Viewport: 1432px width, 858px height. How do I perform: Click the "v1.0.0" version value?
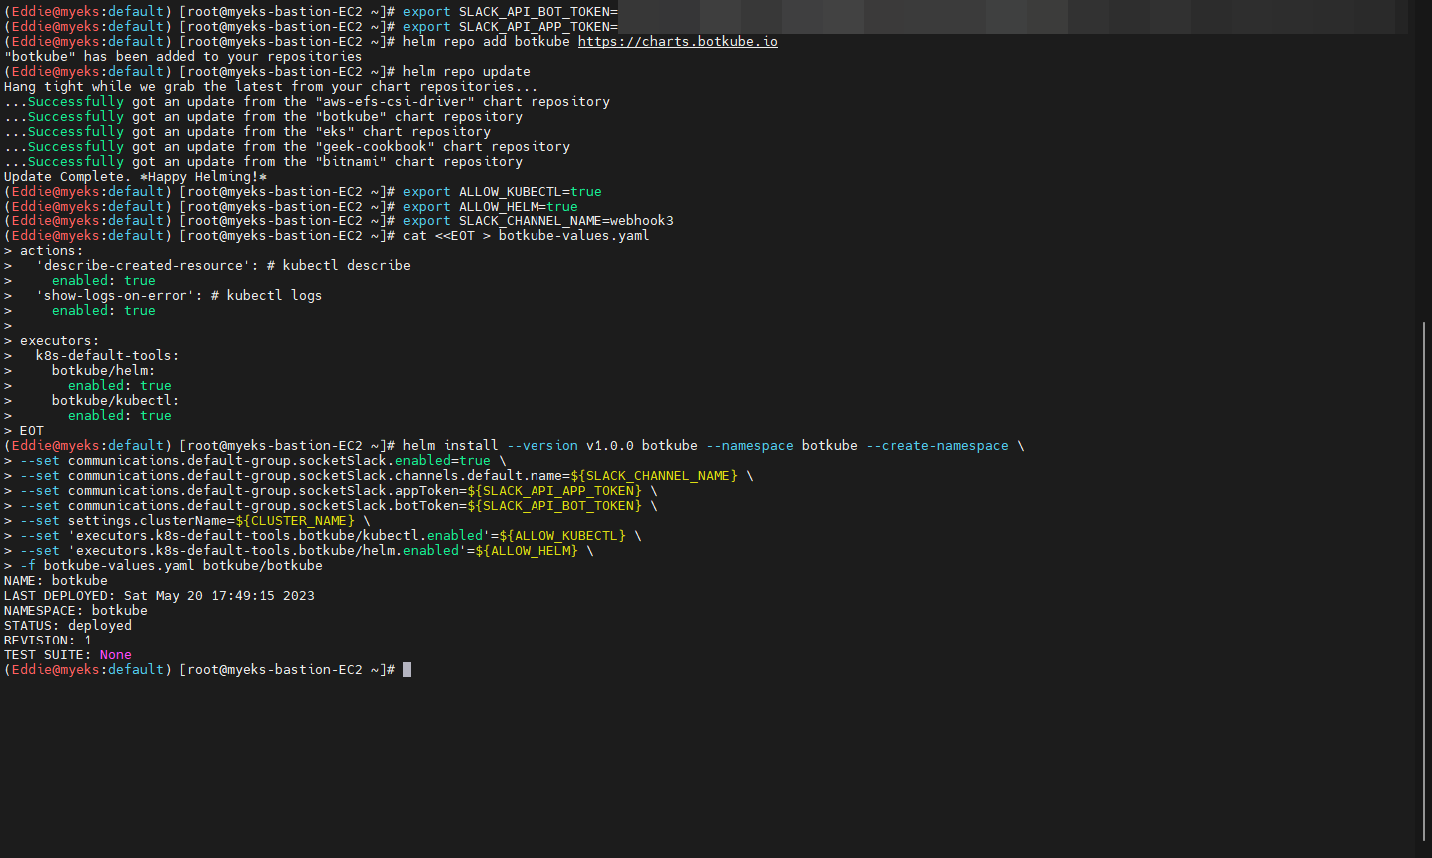tap(610, 446)
